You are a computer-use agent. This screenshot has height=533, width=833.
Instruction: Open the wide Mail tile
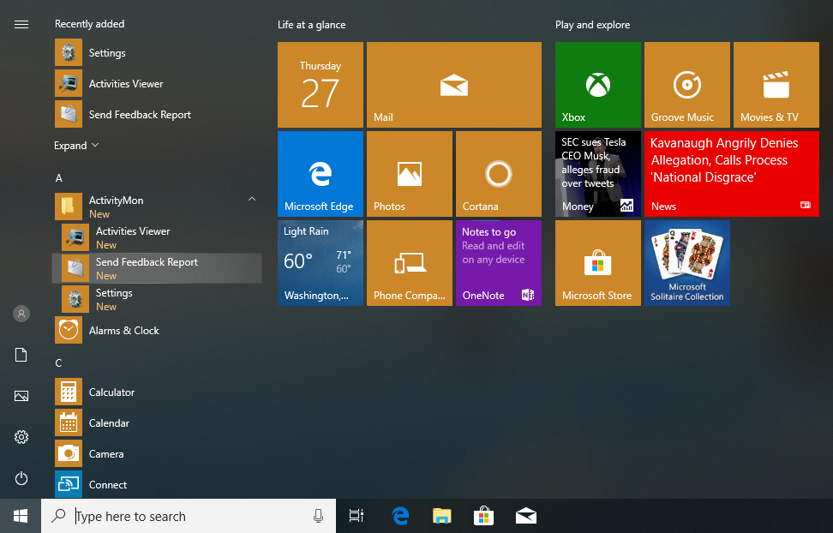454,85
